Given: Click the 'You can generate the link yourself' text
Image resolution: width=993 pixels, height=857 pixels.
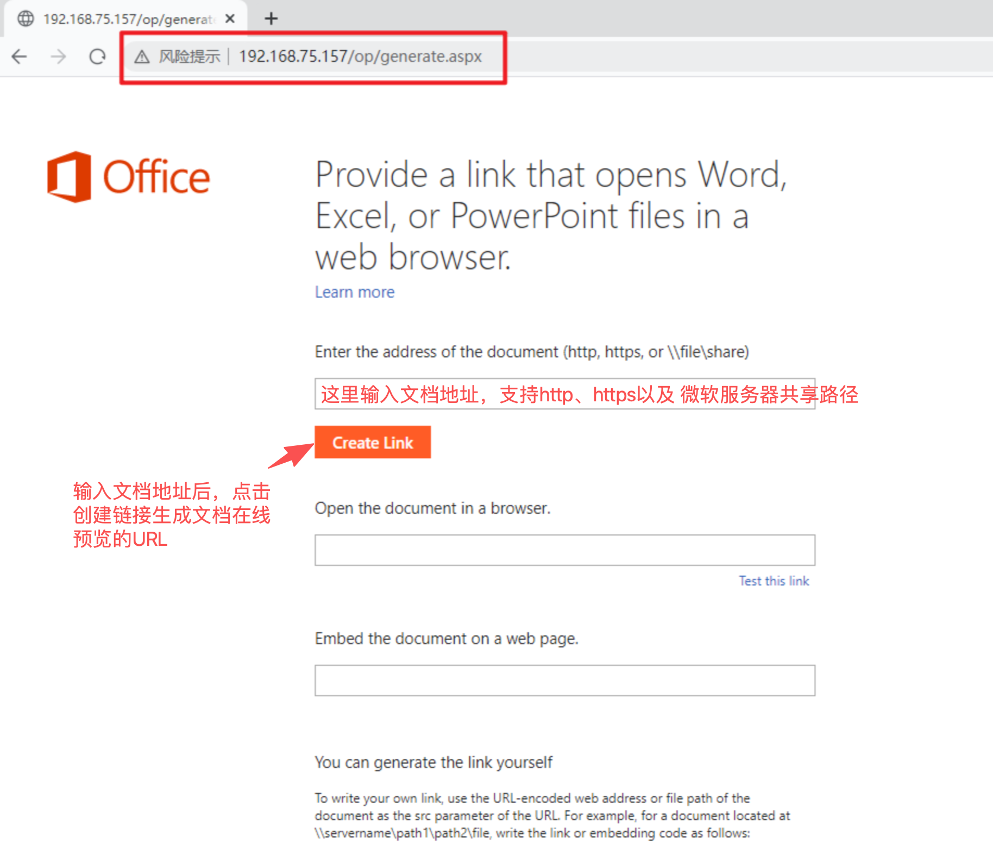Looking at the screenshot, I should point(433,763).
